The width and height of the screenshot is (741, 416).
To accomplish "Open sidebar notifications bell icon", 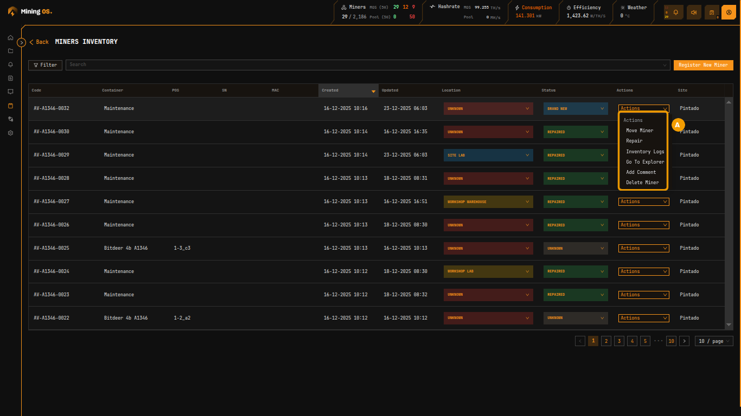I will pos(10,64).
